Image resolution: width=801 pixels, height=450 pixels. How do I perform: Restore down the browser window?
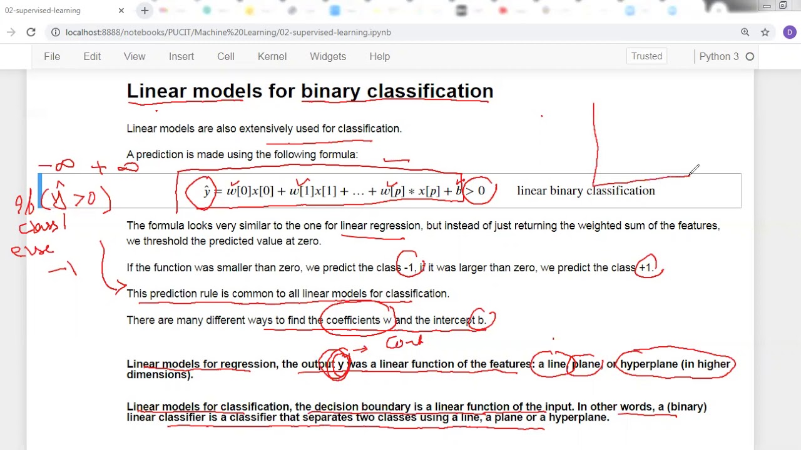(x=783, y=6)
